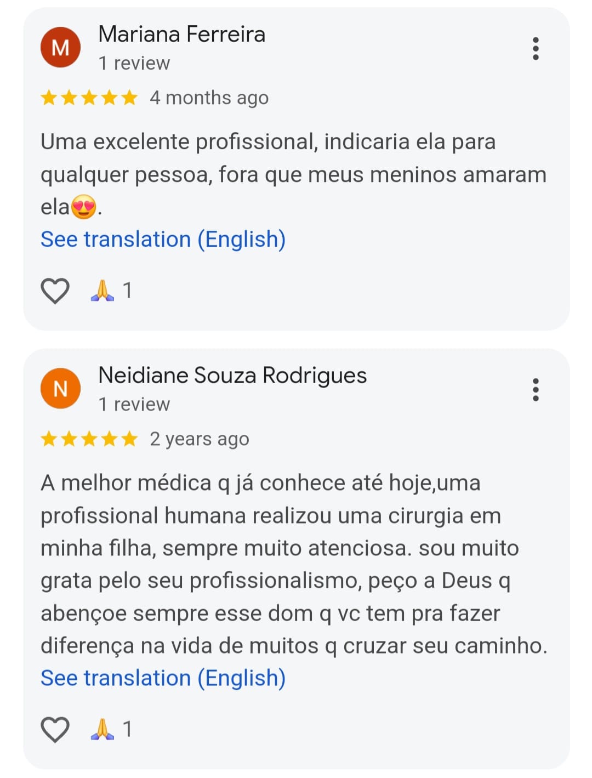This screenshot has width=592, height=778.
Task: Click Neidiane's orange N avatar
Action: tap(60, 389)
